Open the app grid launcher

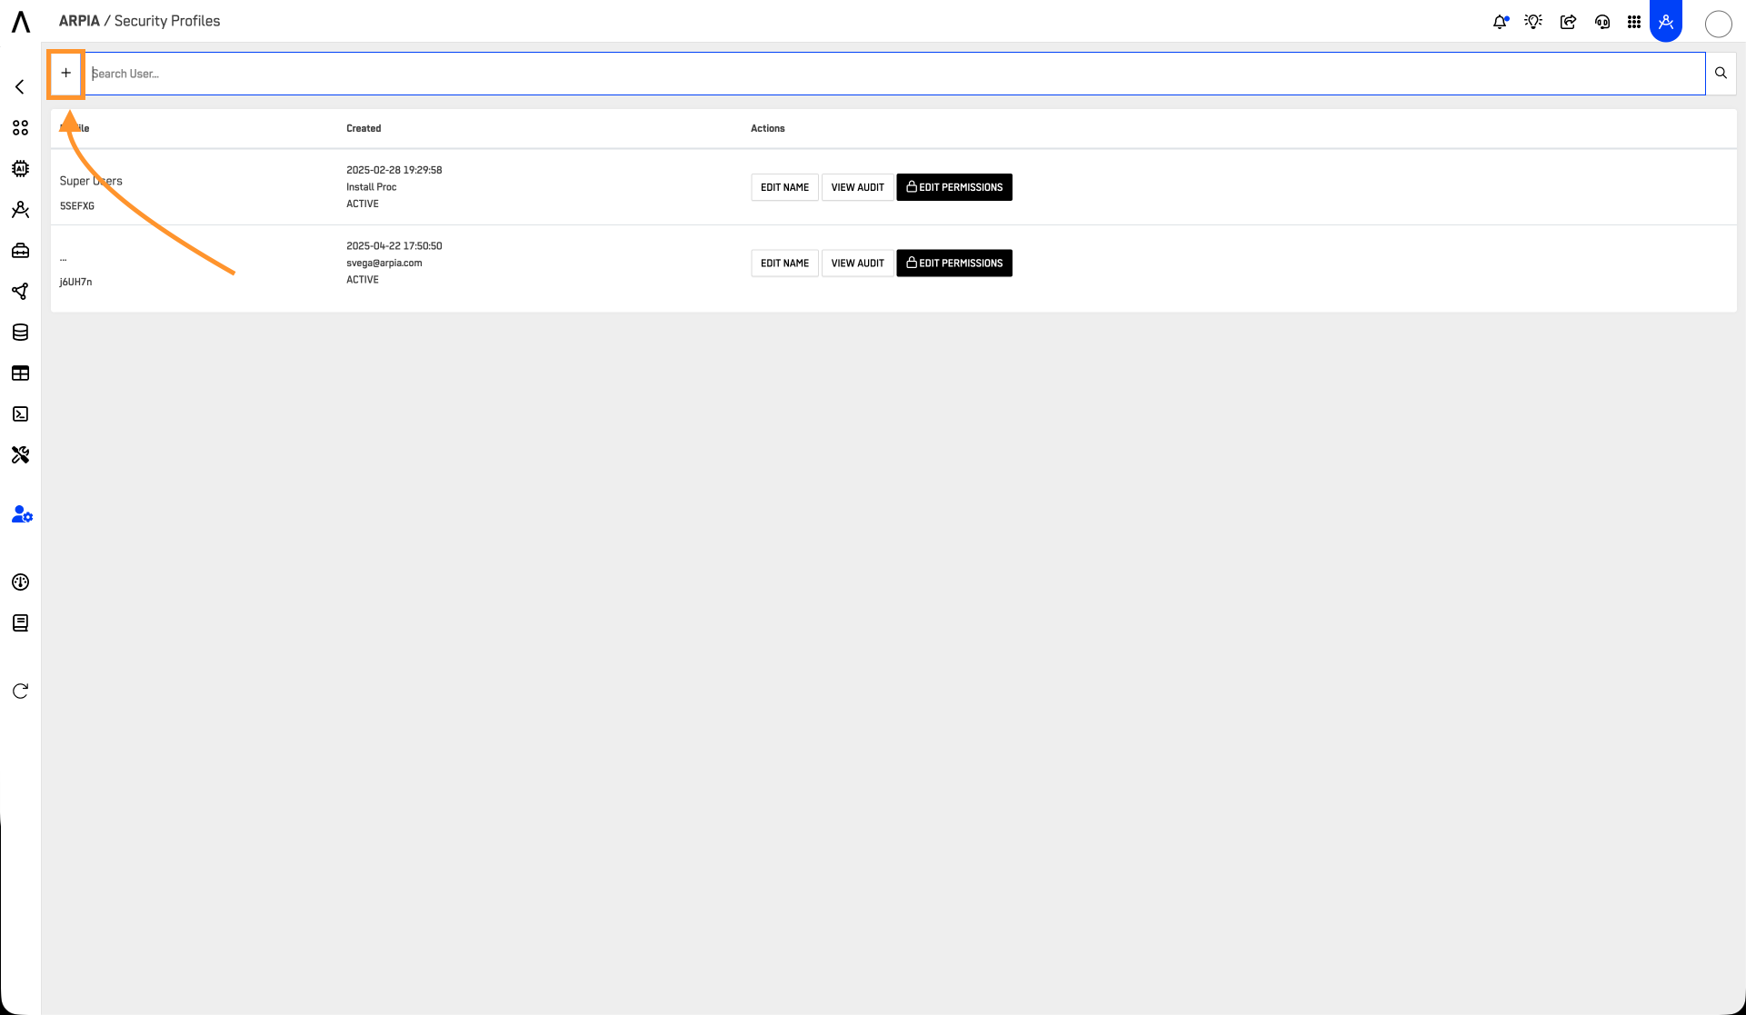coord(1634,21)
